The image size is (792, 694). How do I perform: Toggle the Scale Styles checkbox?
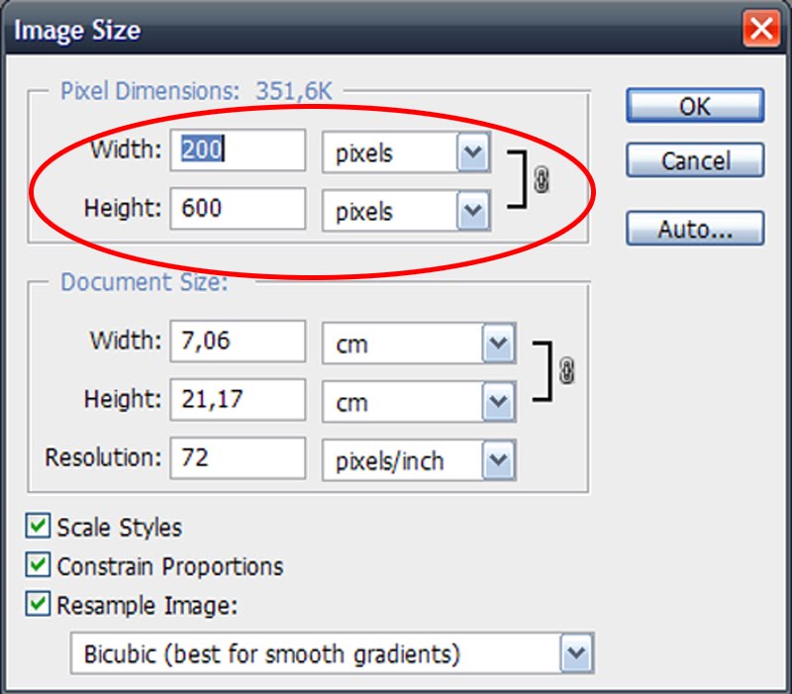coord(38,527)
